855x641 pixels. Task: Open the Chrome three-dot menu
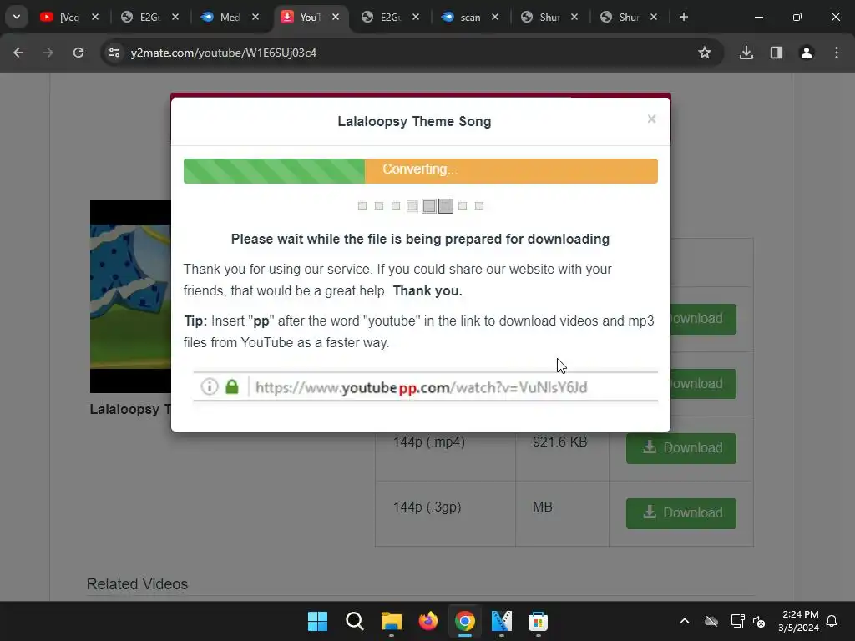[837, 53]
